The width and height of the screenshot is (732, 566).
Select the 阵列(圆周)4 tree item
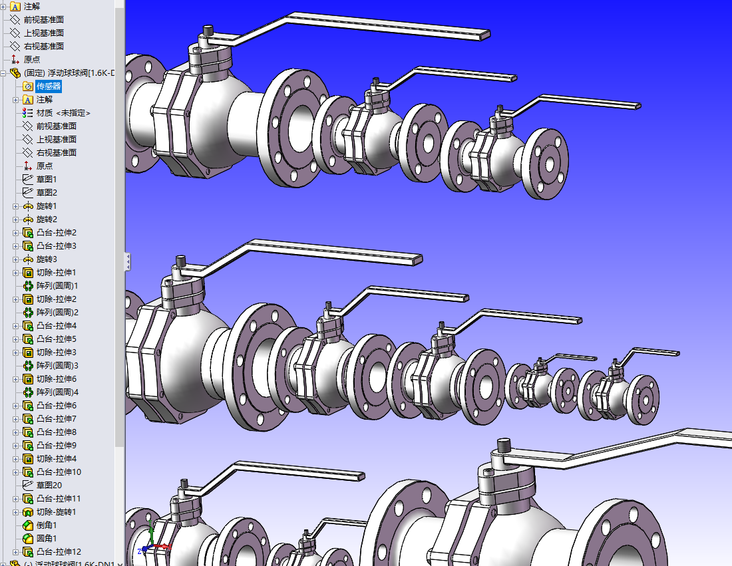click(x=57, y=392)
